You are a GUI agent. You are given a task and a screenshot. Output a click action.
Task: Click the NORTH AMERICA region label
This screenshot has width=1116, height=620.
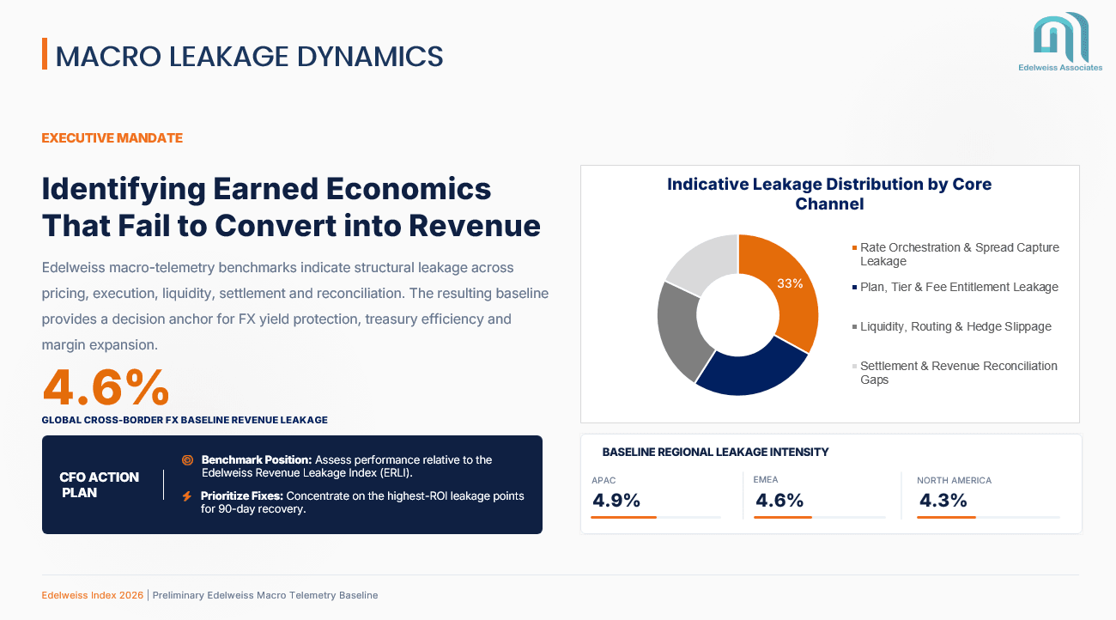pos(954,481)
